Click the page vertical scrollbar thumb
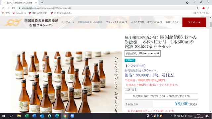Image resolution: width=212 pixels, height=119 pixels. point(211,24)
